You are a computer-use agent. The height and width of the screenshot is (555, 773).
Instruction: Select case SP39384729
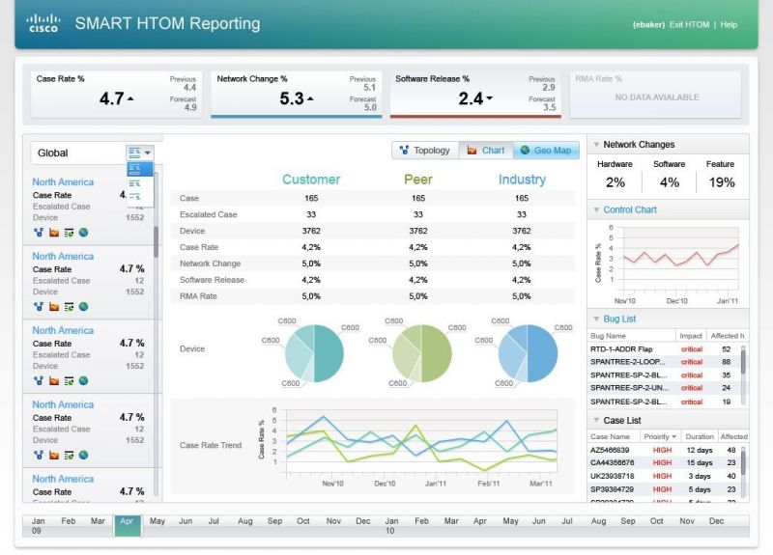[x=665, y=489]
